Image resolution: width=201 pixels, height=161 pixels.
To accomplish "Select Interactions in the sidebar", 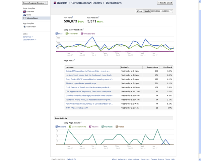I will pyautogui.click(x=37, y=18).
